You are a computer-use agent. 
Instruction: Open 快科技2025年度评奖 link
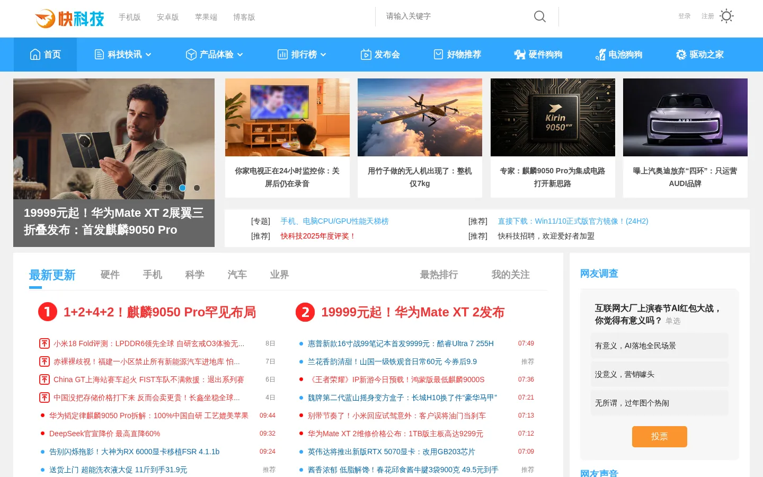coord(318,236)
